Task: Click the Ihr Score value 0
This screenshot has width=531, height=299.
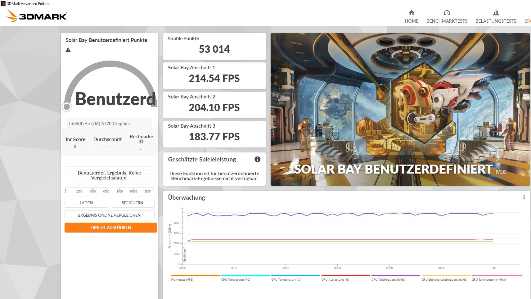Action: tap(75, 147)
